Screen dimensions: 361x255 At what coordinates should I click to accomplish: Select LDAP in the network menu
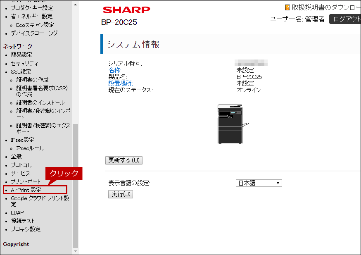[17, 212]
